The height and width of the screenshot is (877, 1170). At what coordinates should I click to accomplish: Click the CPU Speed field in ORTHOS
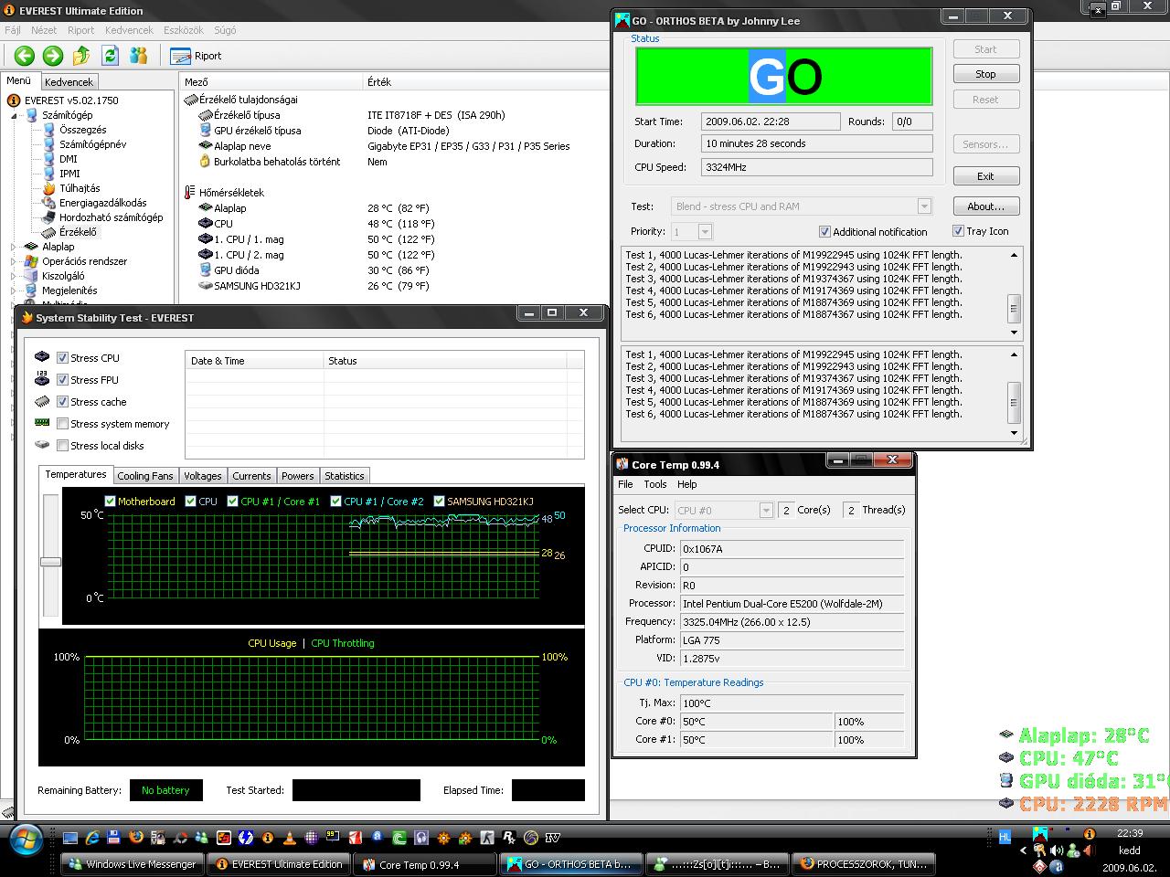point(816,167)
